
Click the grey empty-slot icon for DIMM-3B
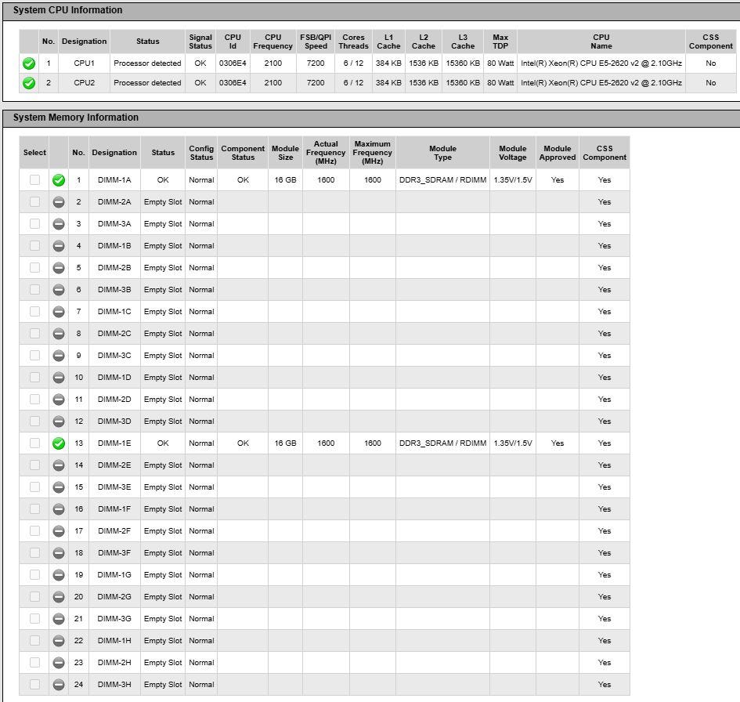(x=59, y=290)
